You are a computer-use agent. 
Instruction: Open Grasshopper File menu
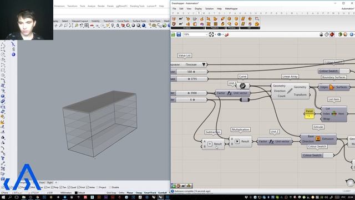174,9
